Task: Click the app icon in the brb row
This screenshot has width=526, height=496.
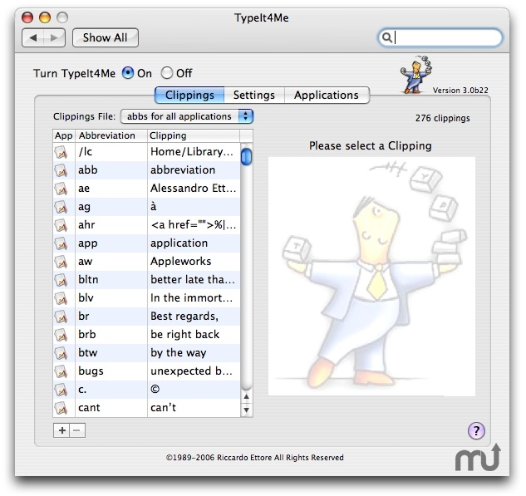Action: pos(61,335)
